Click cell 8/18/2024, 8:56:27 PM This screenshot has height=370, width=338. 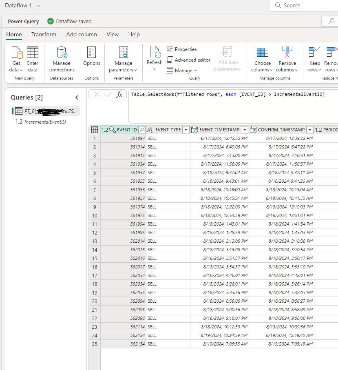point(282,301)
